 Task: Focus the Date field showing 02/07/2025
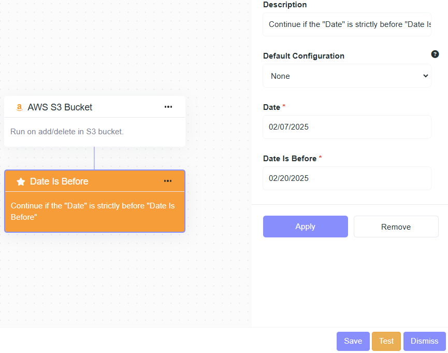coord(347,127)
